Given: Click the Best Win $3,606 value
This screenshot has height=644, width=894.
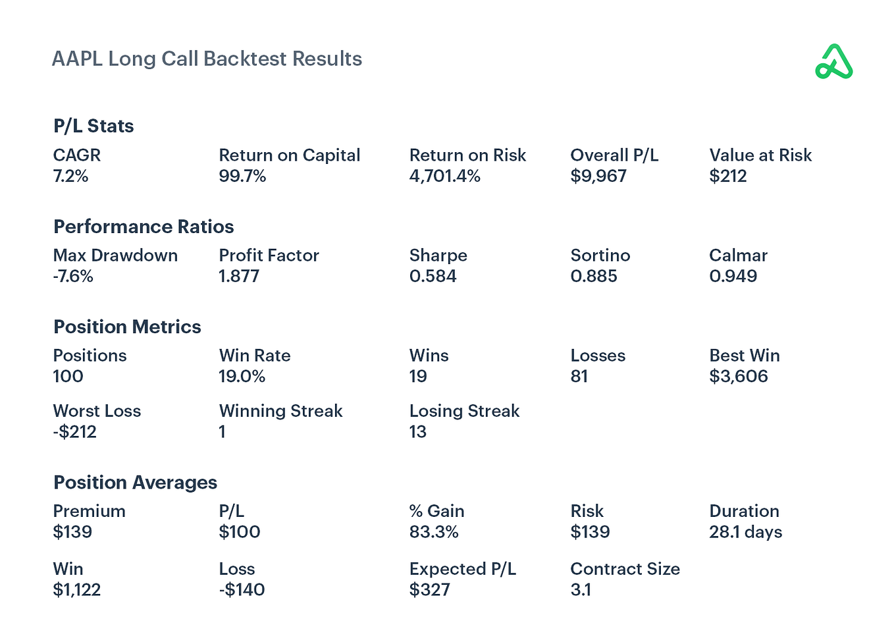Looking at the screenshot, I should point(738,377).
